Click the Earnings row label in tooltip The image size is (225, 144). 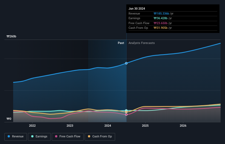pos(134,18)
